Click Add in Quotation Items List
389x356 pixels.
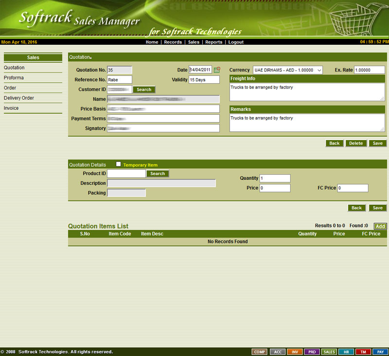pos(380,226)
